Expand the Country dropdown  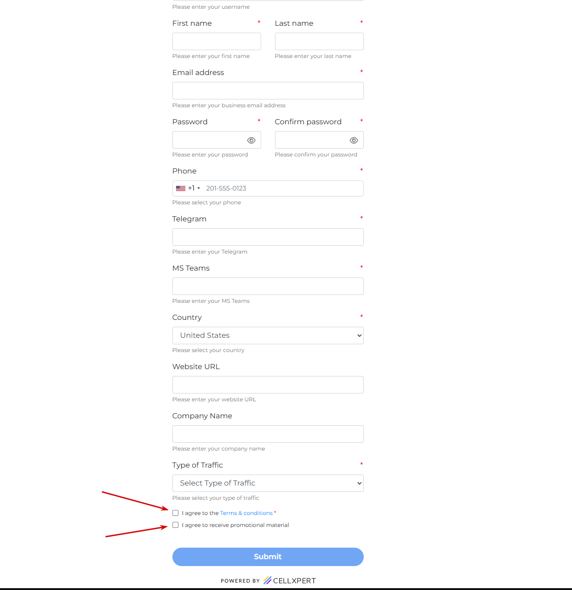click(x=268, y=335)
